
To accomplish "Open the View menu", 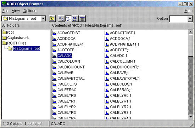I will 16,11.
